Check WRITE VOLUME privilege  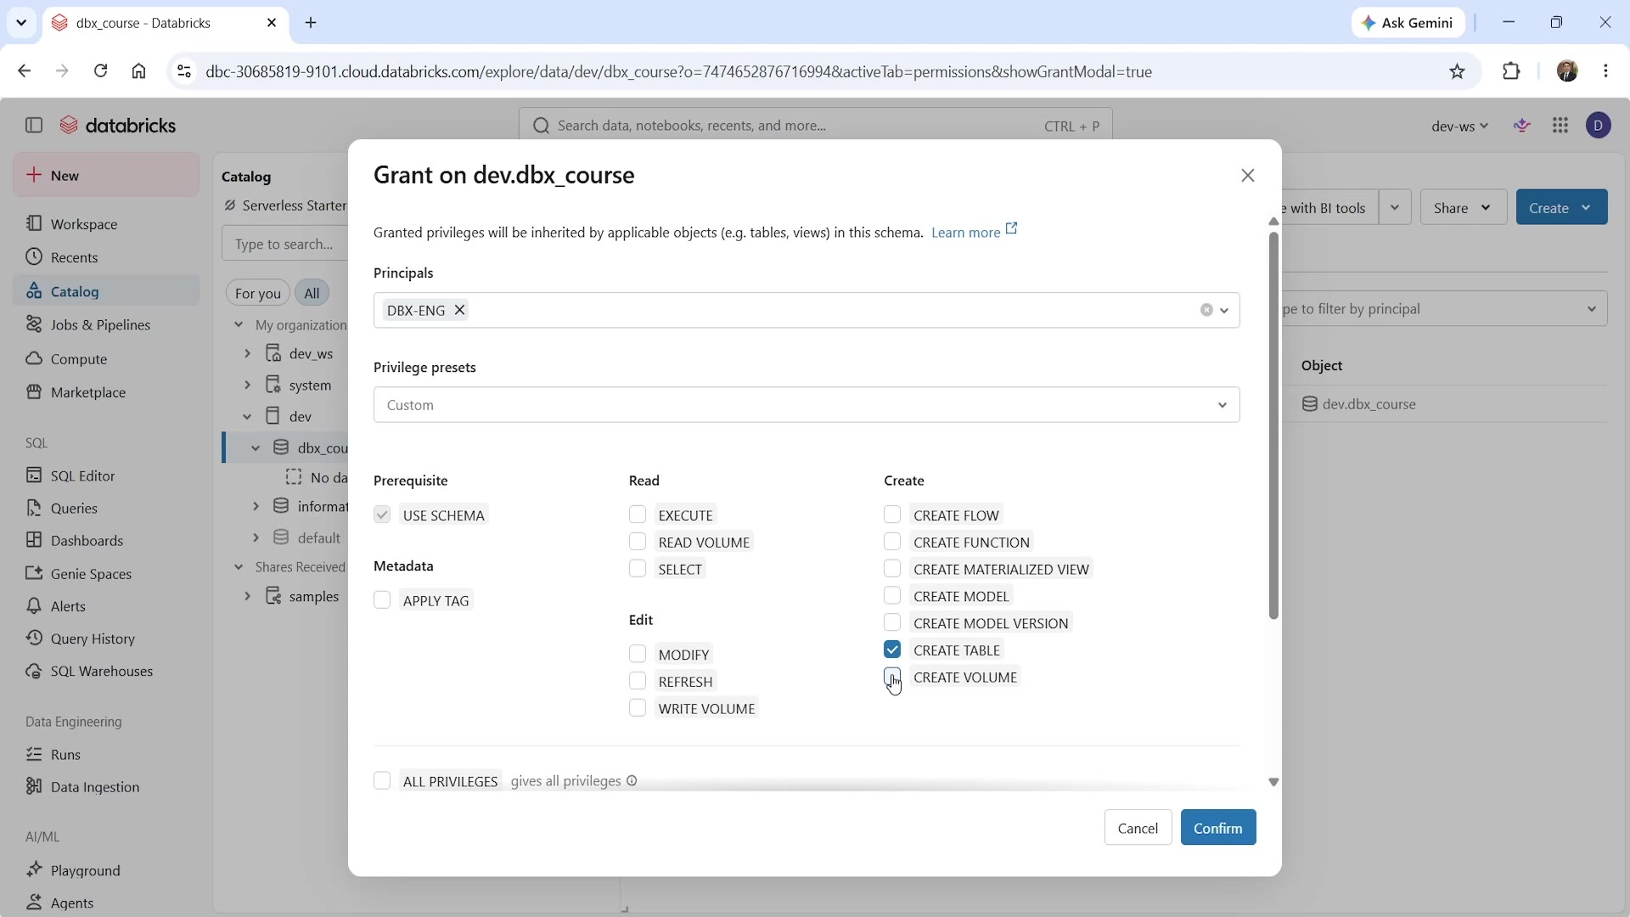(x=638, y=708)
